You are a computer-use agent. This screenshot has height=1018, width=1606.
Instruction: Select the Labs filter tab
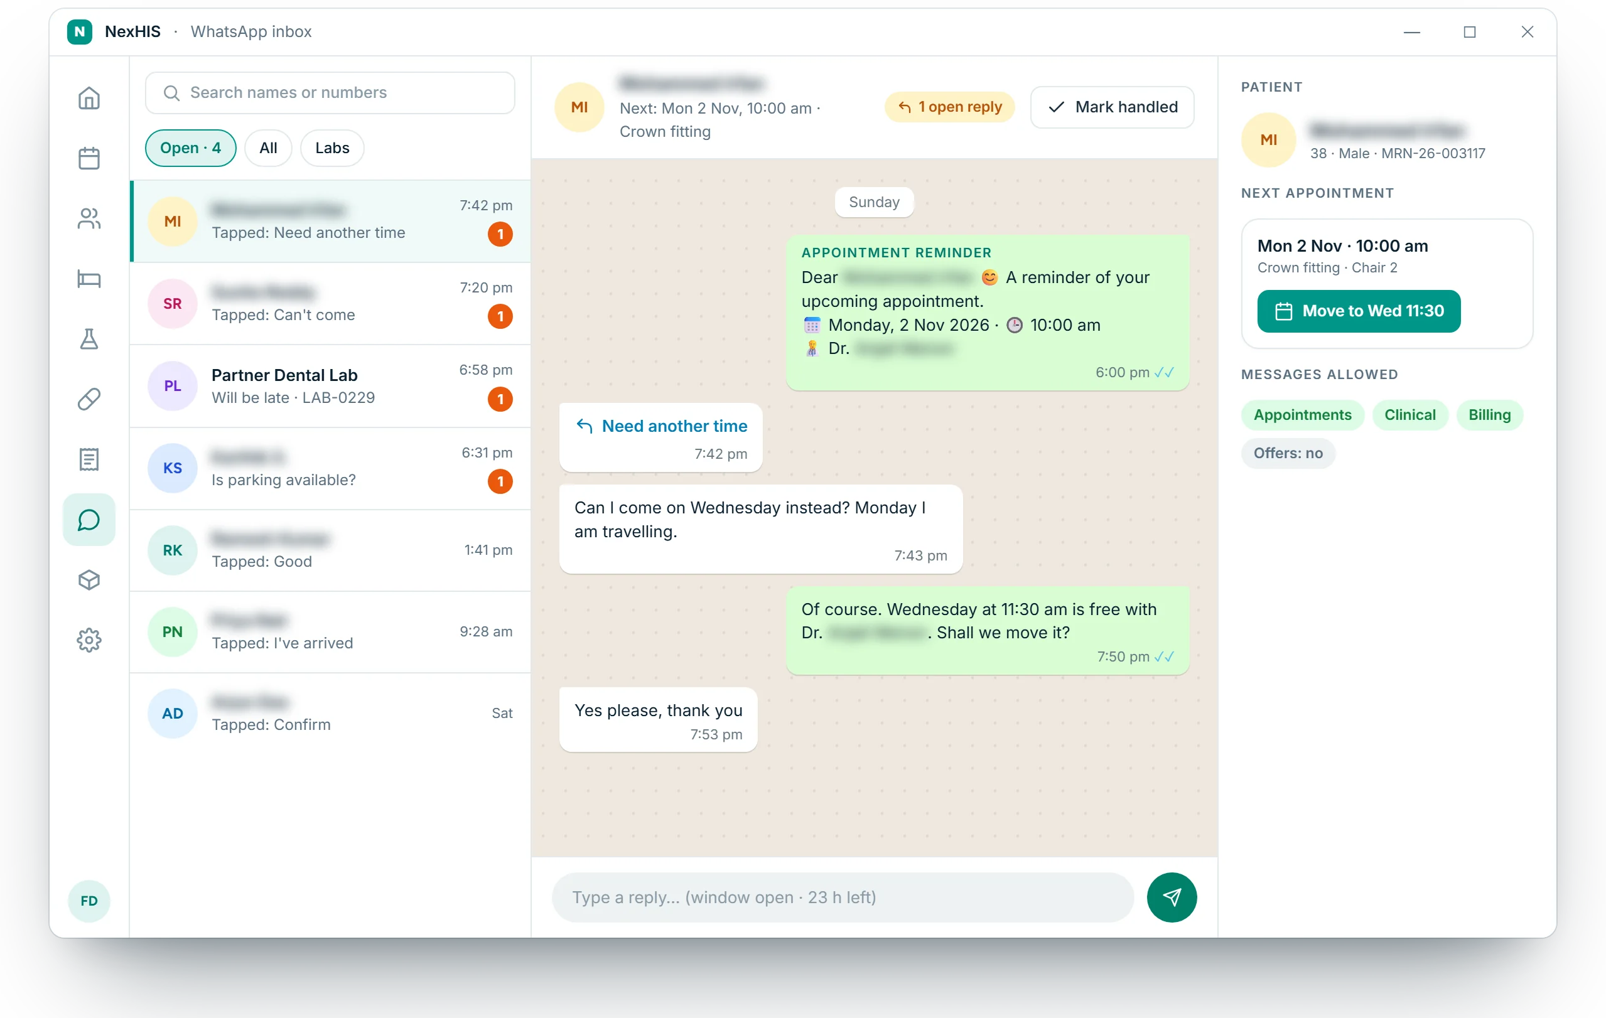click(x=332, y=147)
